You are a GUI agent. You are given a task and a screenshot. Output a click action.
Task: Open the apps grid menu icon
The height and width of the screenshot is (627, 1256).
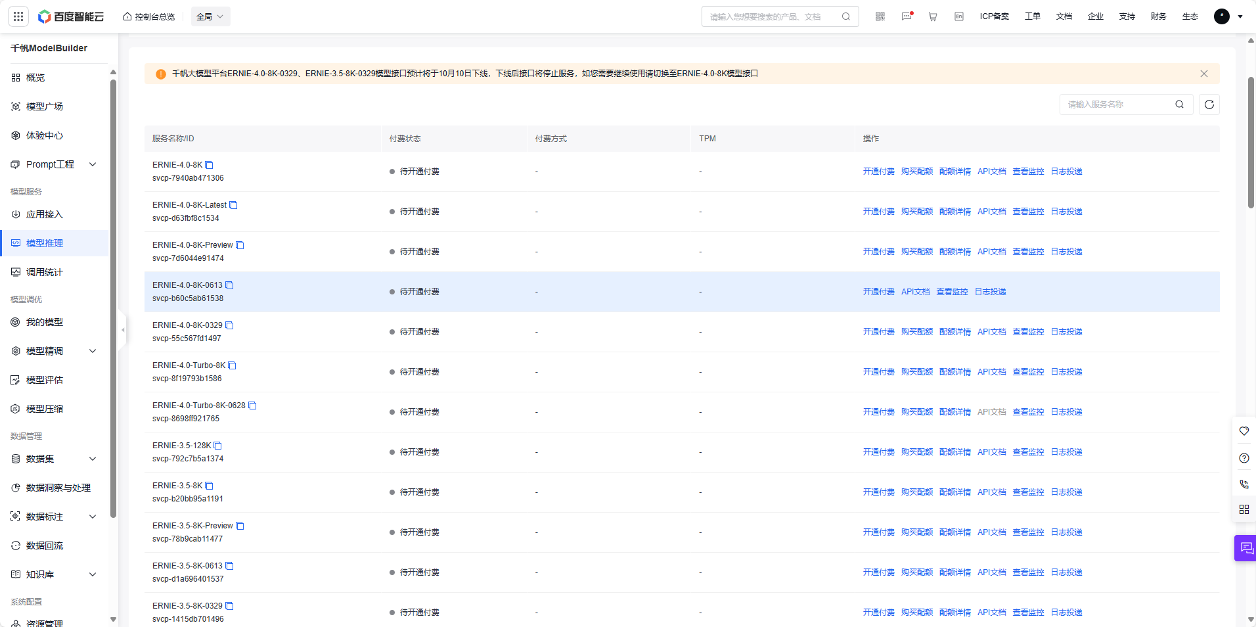18,16
